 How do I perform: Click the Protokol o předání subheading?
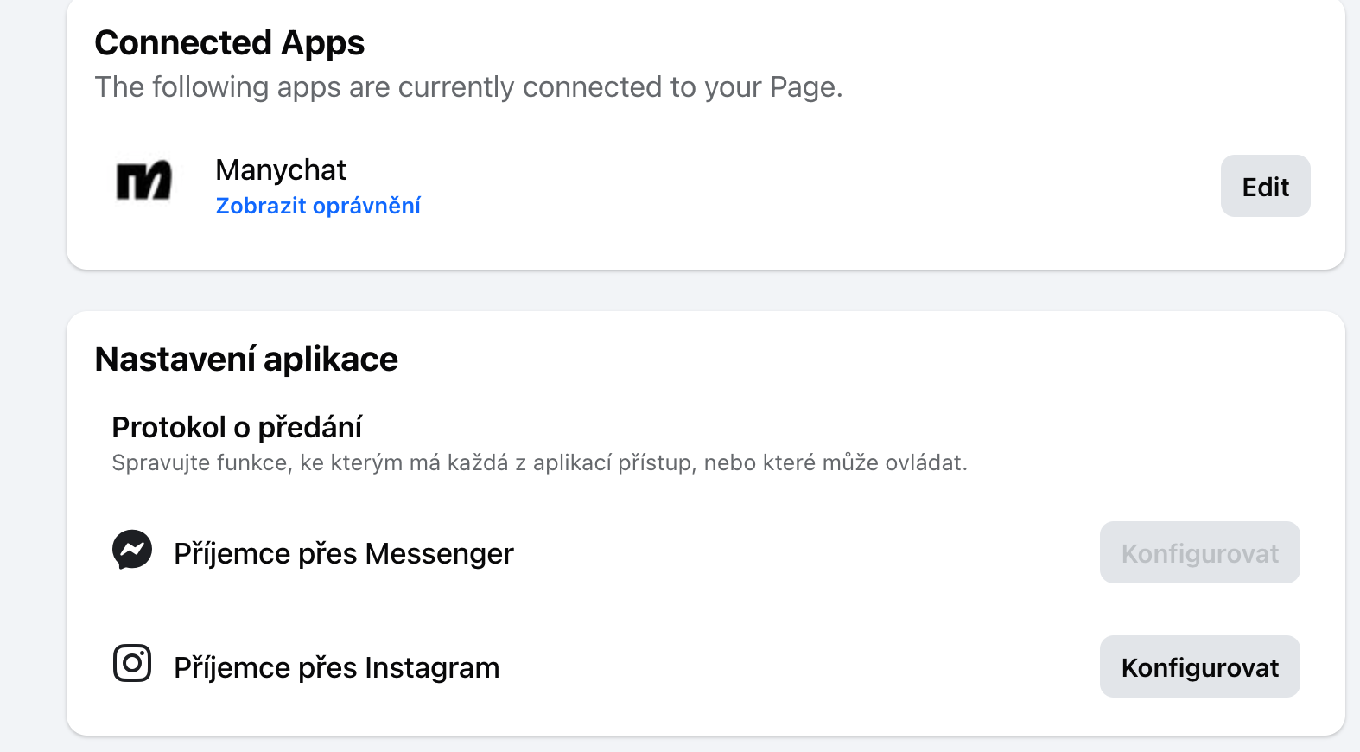click(237, 427)
